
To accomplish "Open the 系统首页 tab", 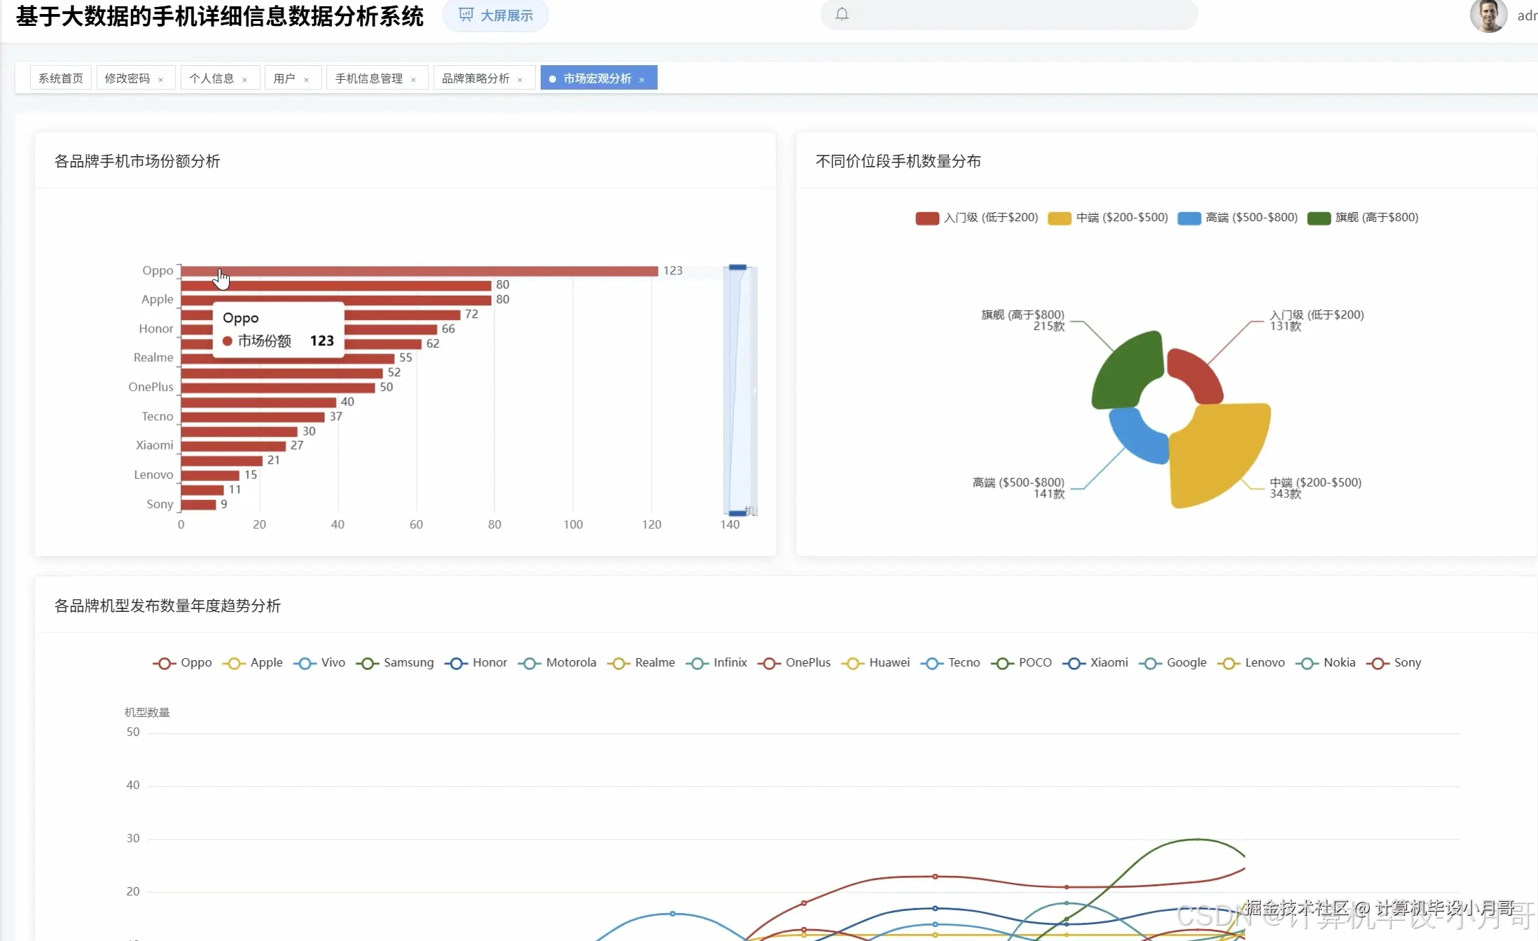I will pyautogui.click(x=60, y=78).
